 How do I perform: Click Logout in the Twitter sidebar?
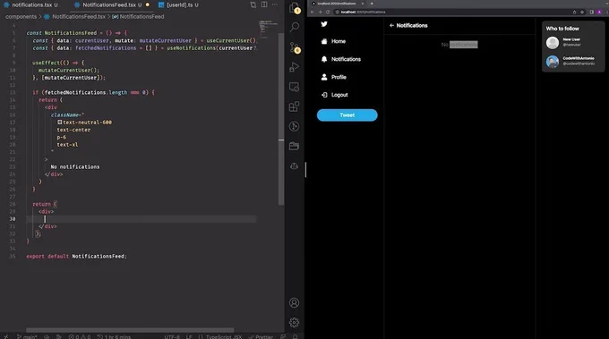coord(334,95)
